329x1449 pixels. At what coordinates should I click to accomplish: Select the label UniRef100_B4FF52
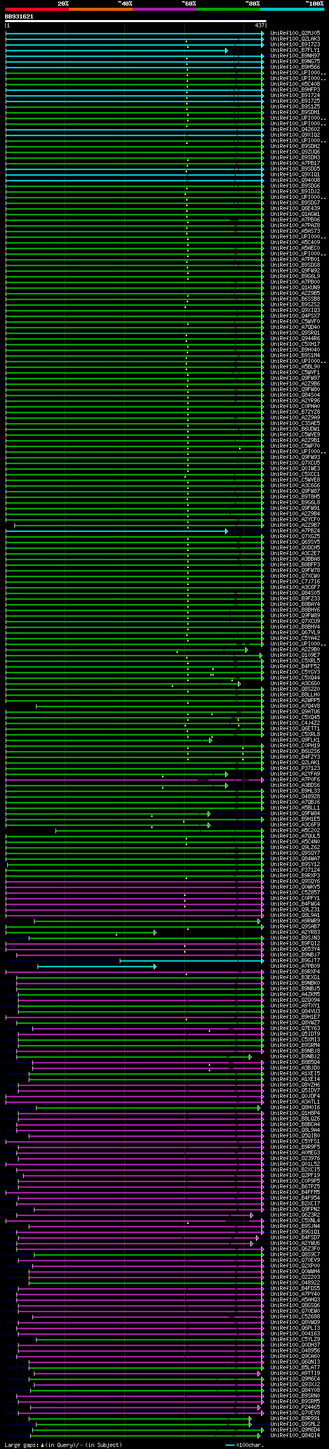(295, 667)
